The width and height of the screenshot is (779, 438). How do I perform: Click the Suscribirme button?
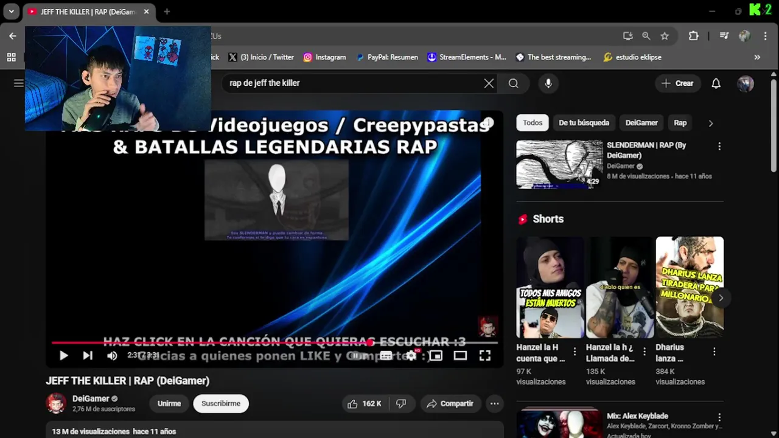(x=221, y=403)
